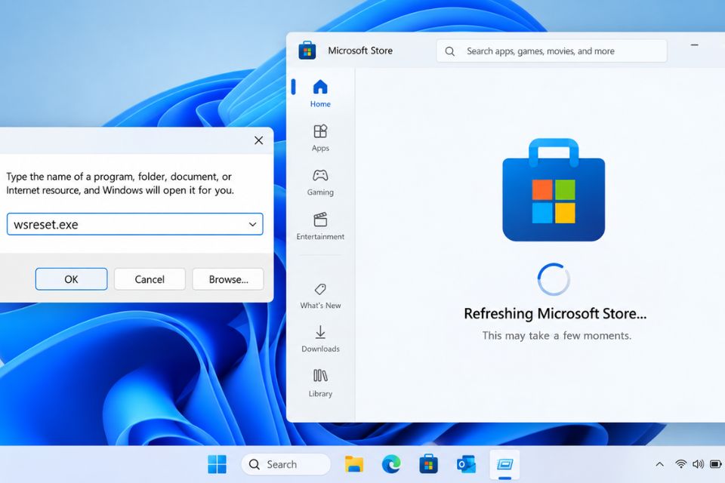Minimize the Microsoft Store window
The width and height of the screenshot is (725, 483).
coord(694,45)
